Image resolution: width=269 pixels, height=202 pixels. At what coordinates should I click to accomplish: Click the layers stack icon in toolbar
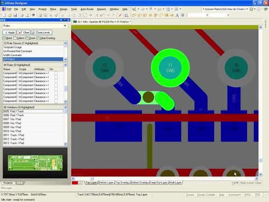[x=34, y=15]
